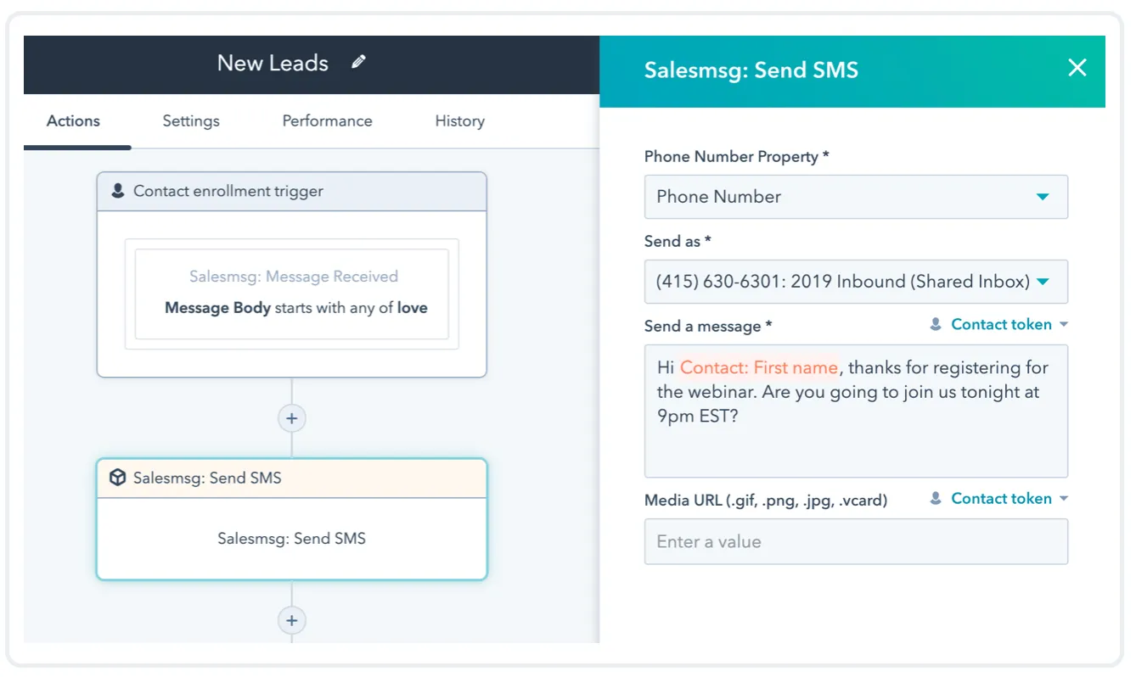
Task: Click the pencil icon to rename New Leads
Action: coord(358,61)
